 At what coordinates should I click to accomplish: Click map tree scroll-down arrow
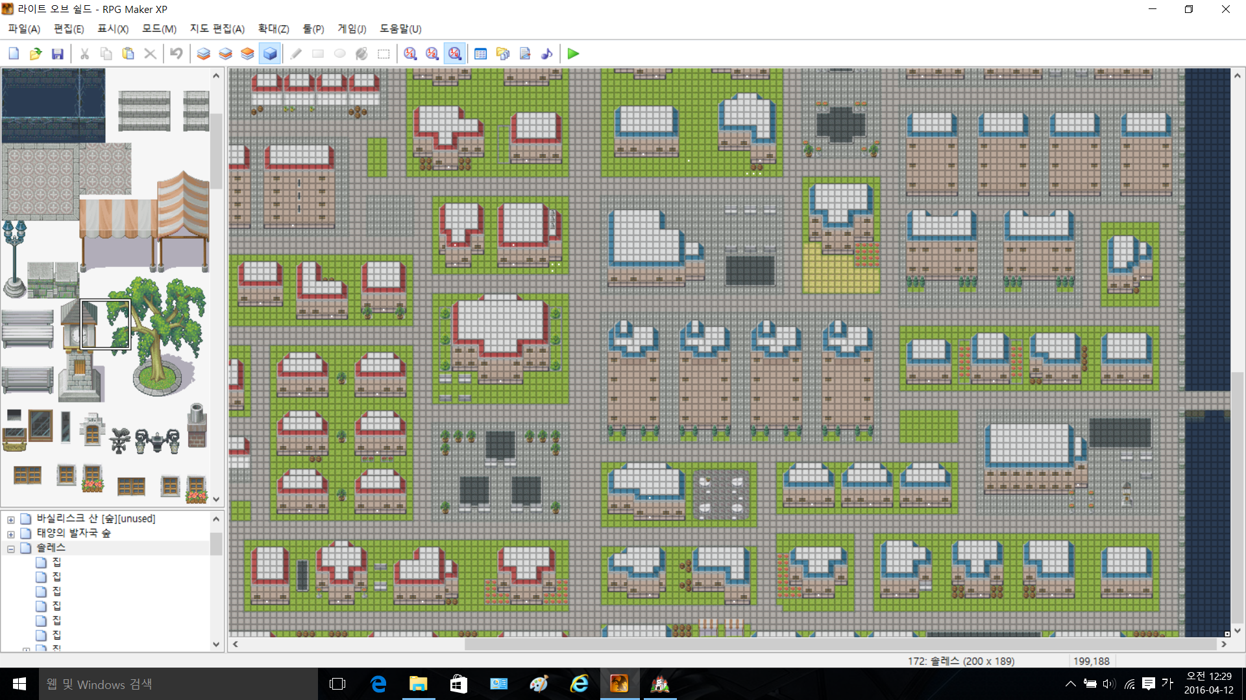[216, 644]
